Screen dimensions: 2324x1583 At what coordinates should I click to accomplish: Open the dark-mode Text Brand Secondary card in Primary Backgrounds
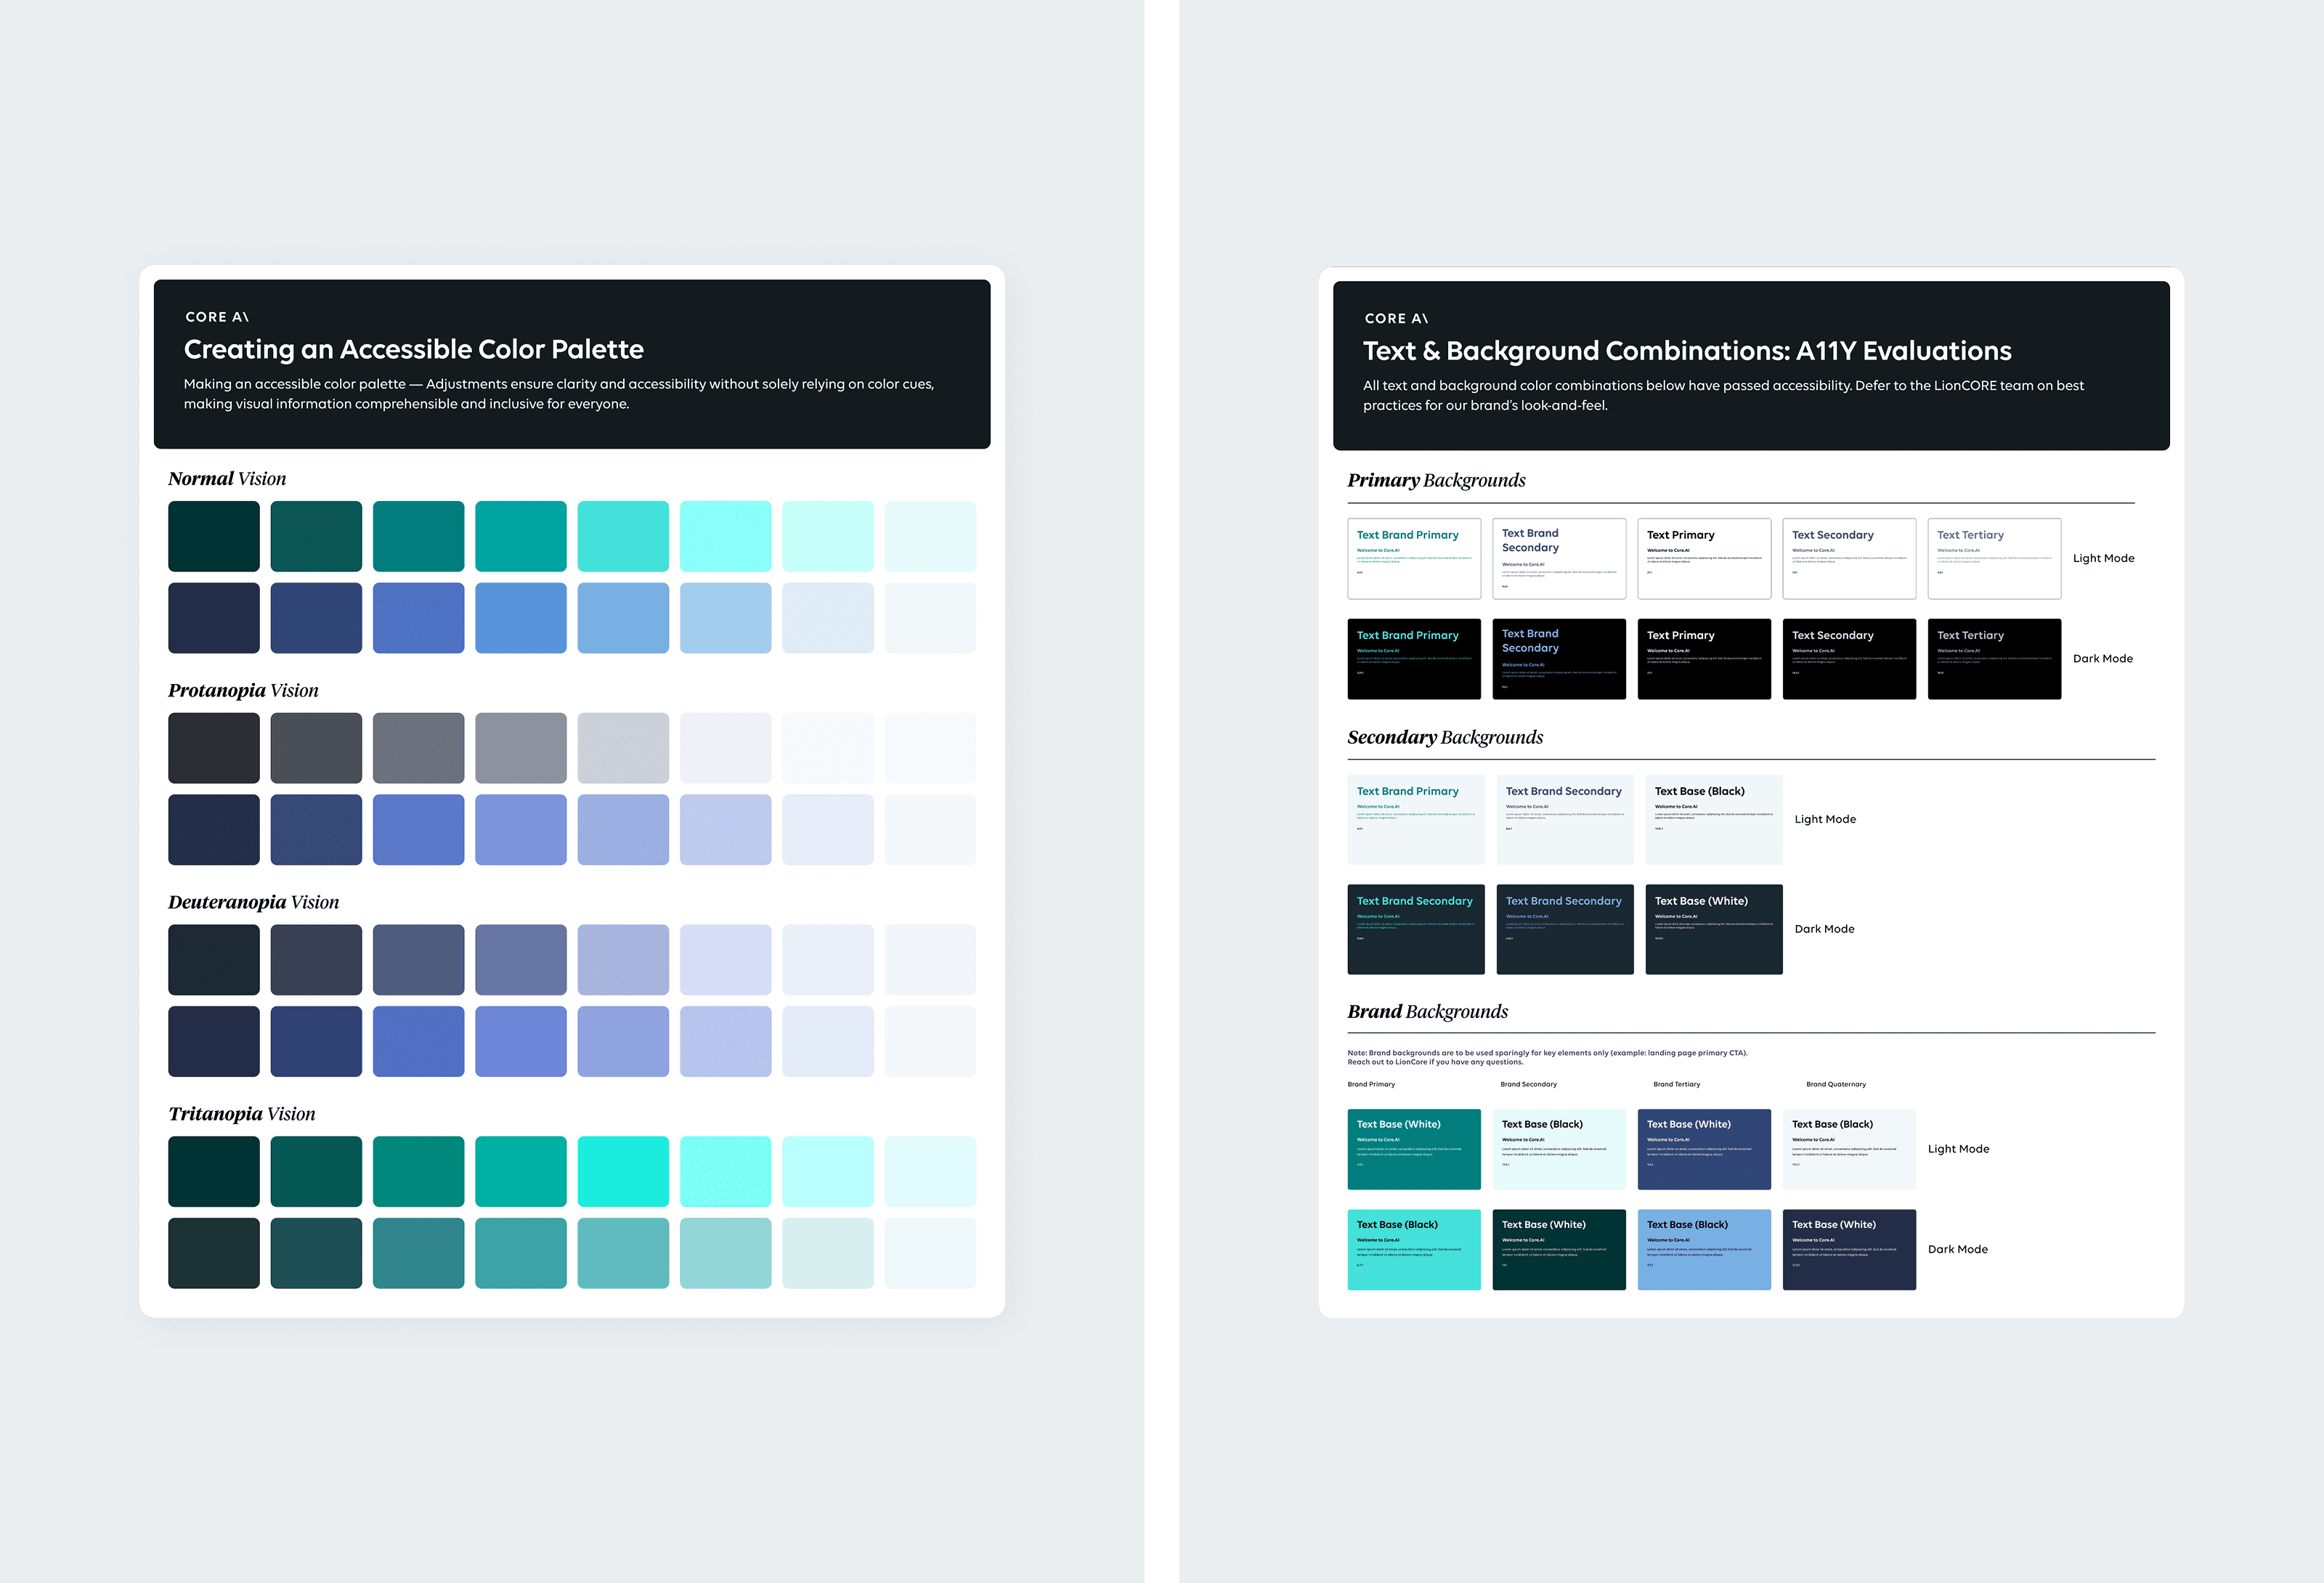pos(1559,659)
